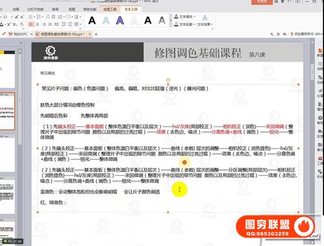This screenshot has height=246, width=324.
Task: Open the numbering style dropdown arrow
Action: coord(43,17)
